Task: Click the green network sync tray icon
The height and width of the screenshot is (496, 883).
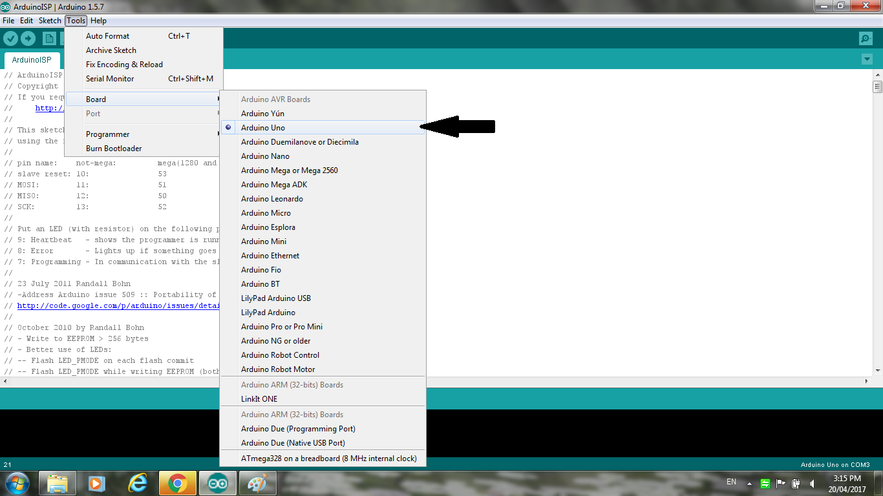Action: pos(765,483)
